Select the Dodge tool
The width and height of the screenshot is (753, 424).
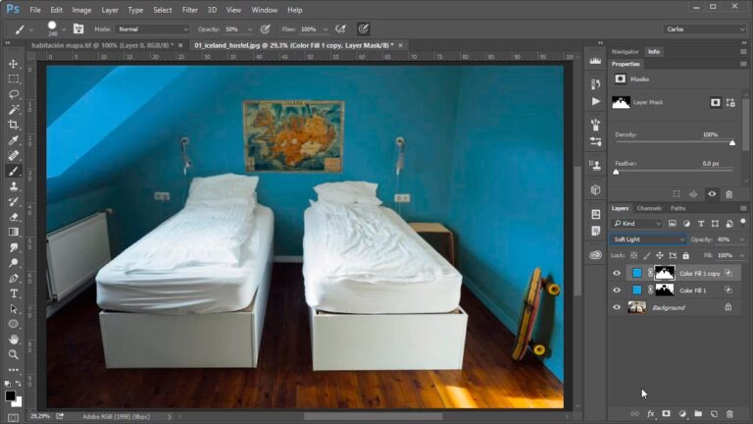pyautogui.click(x=14, y=263)
